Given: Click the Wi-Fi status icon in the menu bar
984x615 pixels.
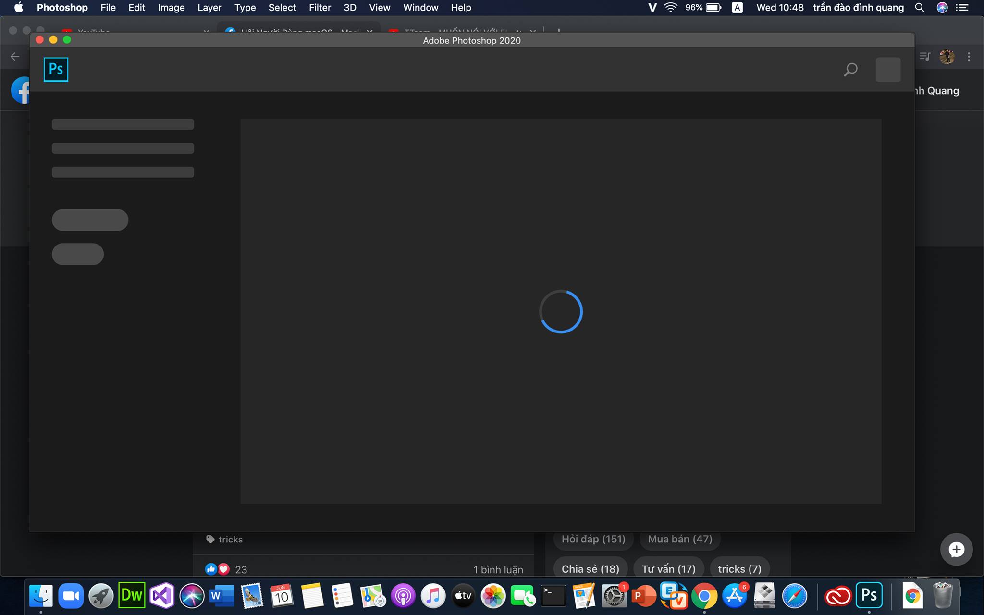Looking at the screenshot, I should click(670, 7).
